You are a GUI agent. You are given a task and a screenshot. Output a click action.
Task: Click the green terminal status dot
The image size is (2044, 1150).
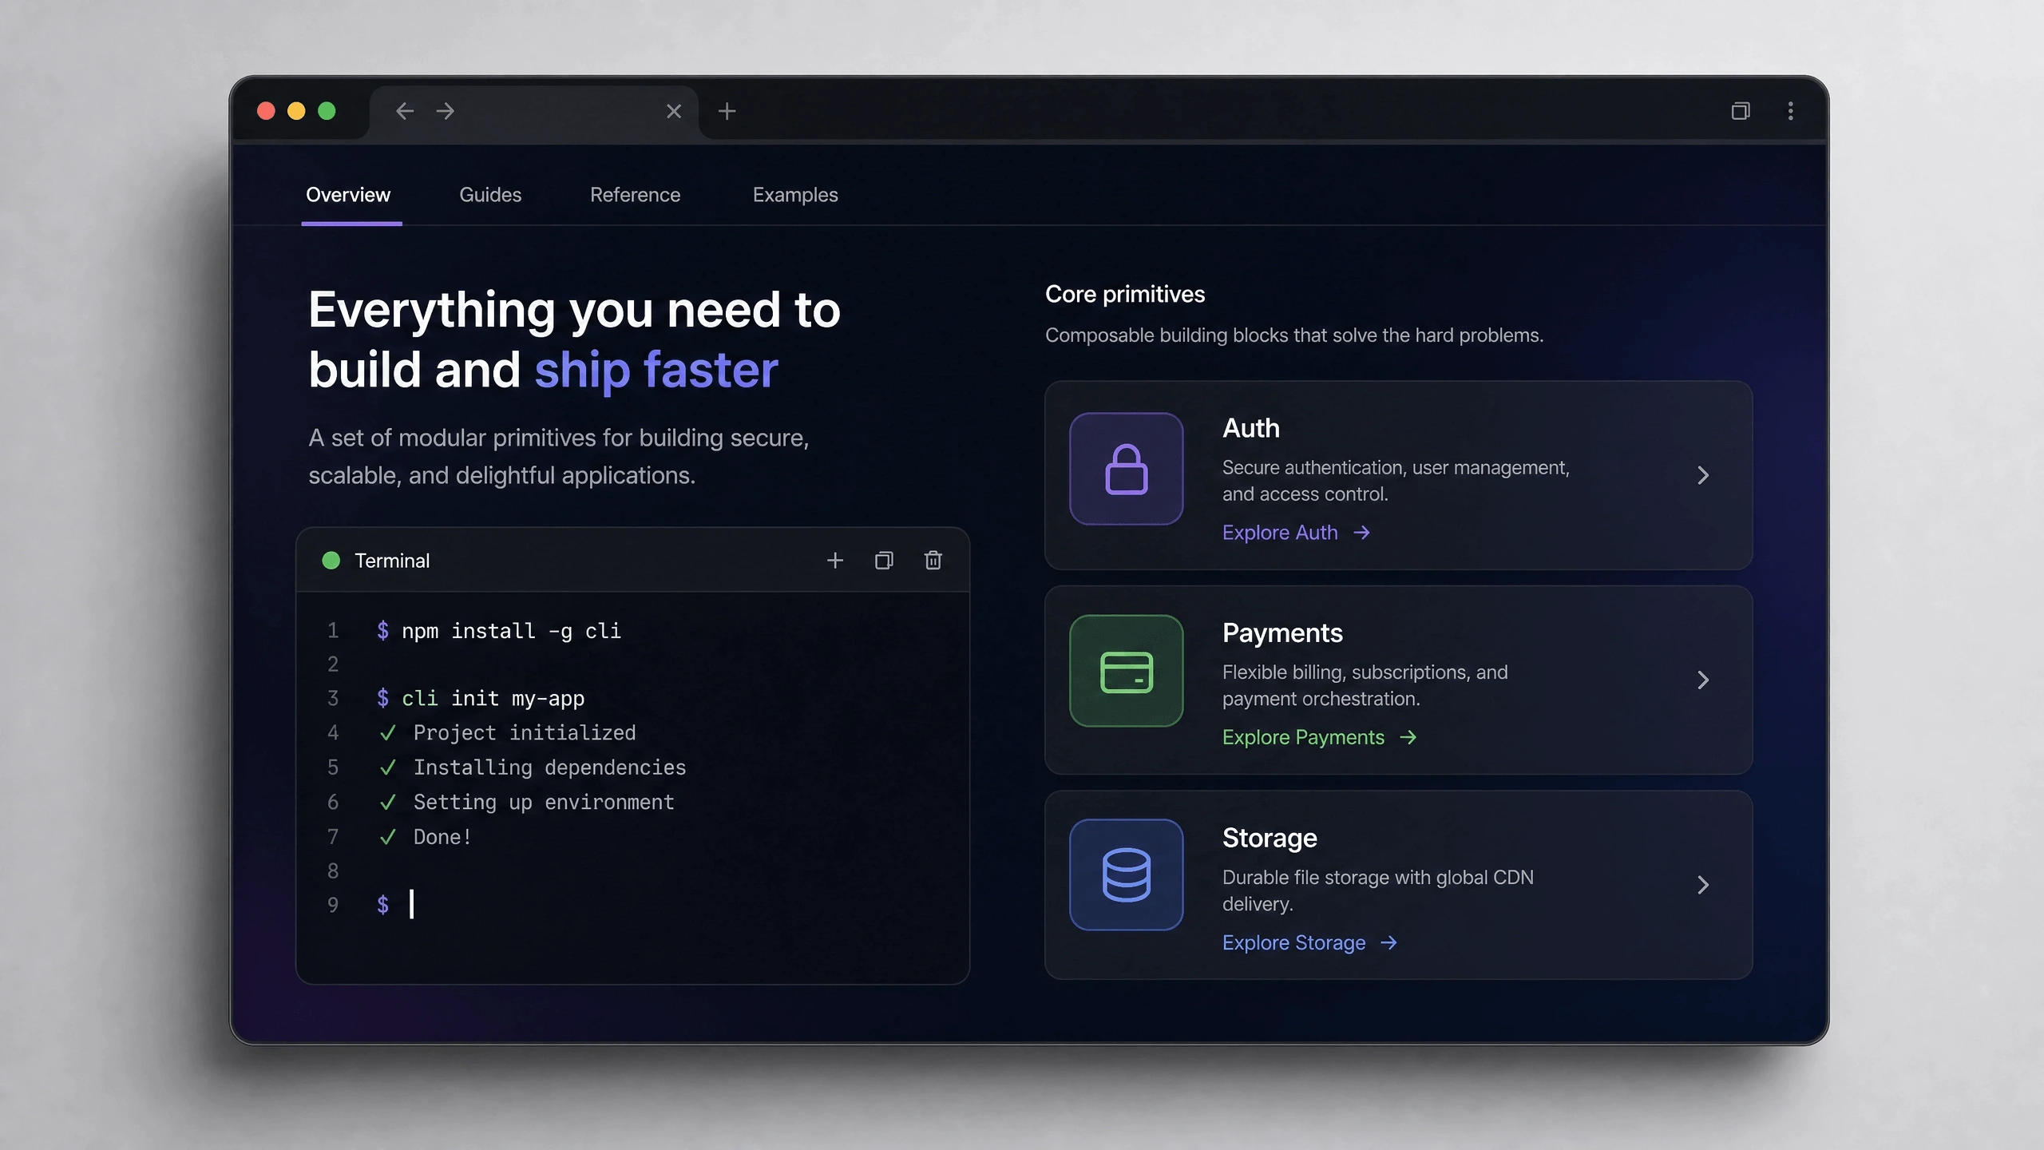point(331,561)
